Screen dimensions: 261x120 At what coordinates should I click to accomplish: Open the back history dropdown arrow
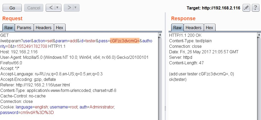(58, 8)
